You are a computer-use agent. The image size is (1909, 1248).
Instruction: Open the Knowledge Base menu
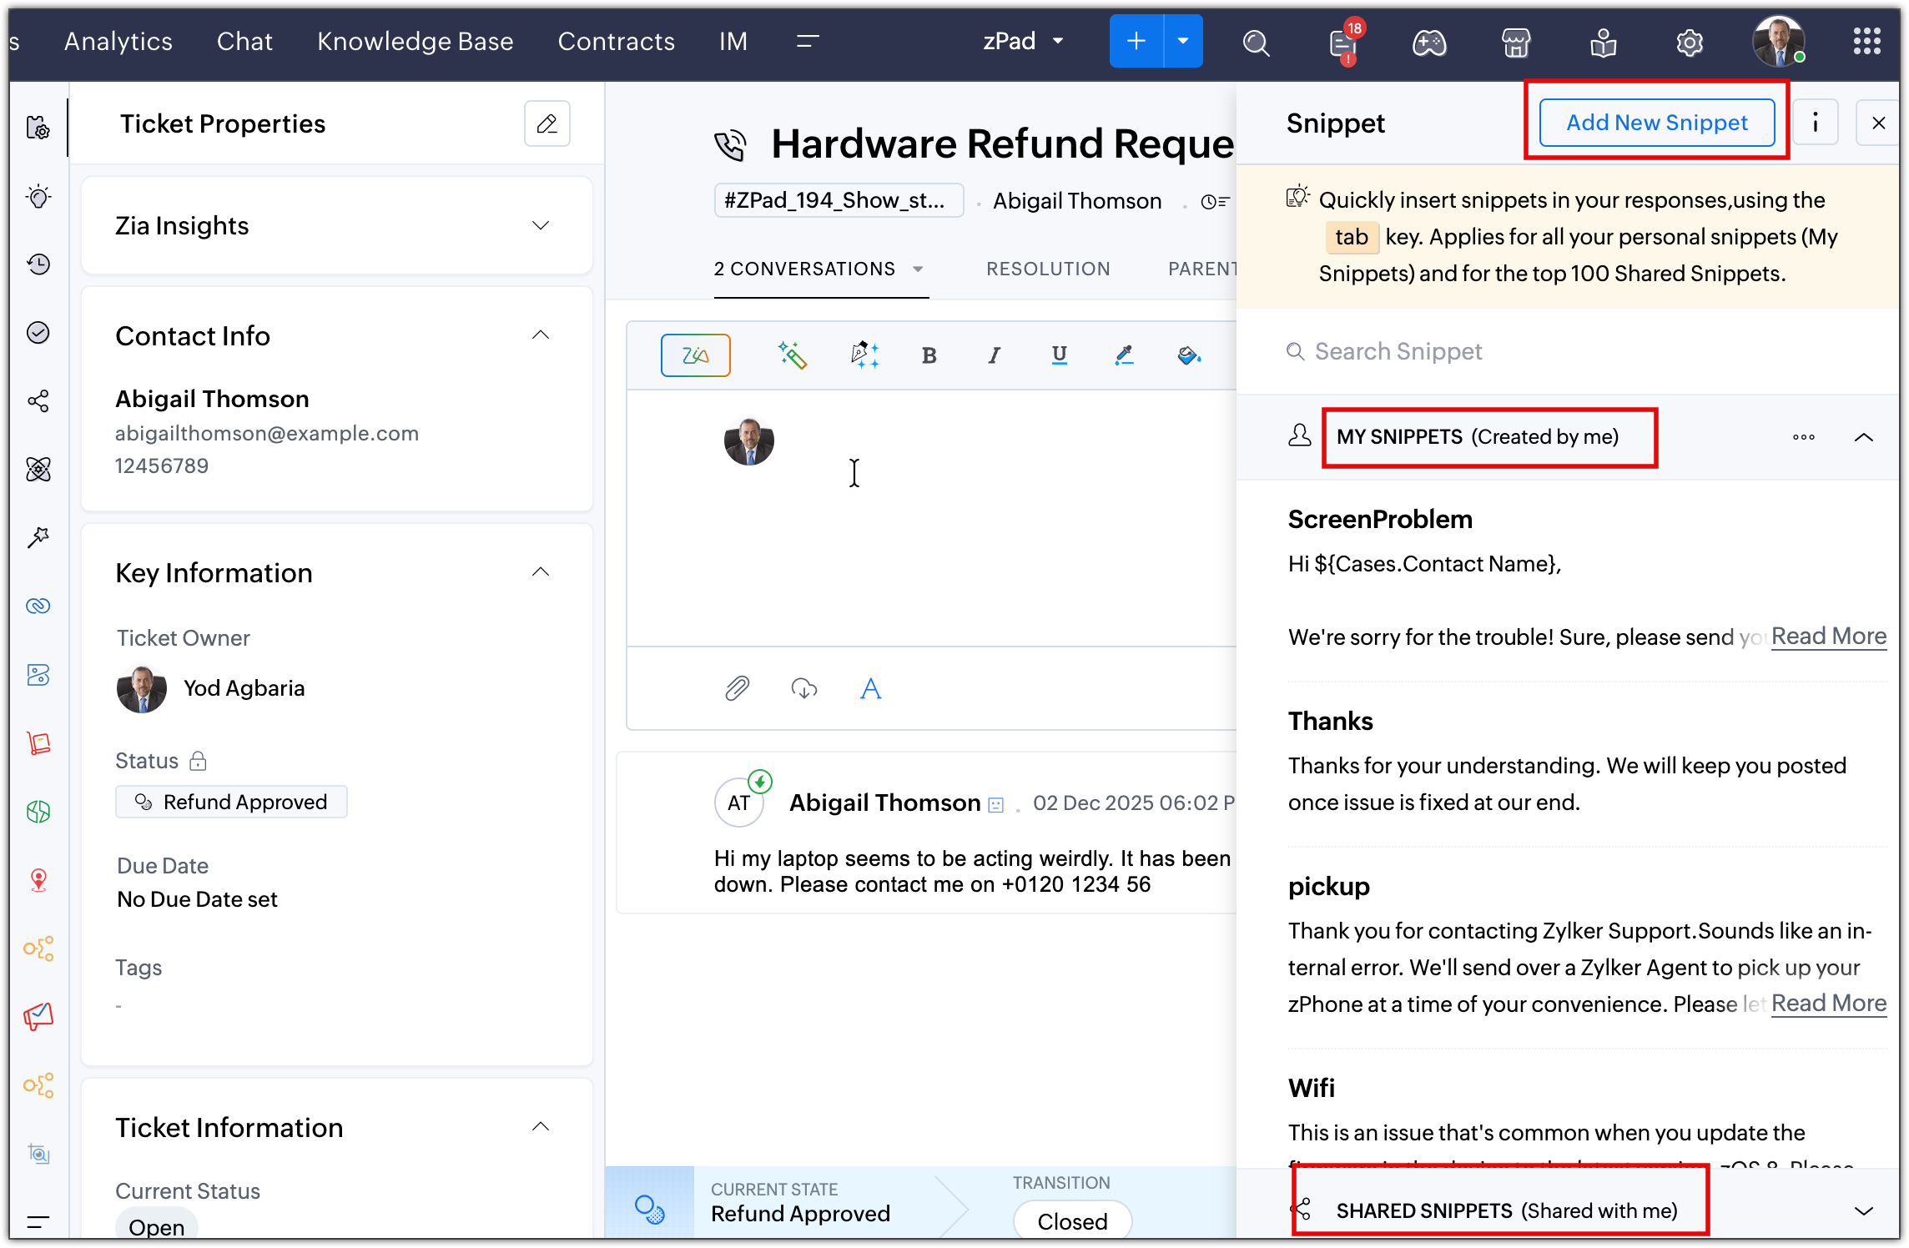pos(415,41)
